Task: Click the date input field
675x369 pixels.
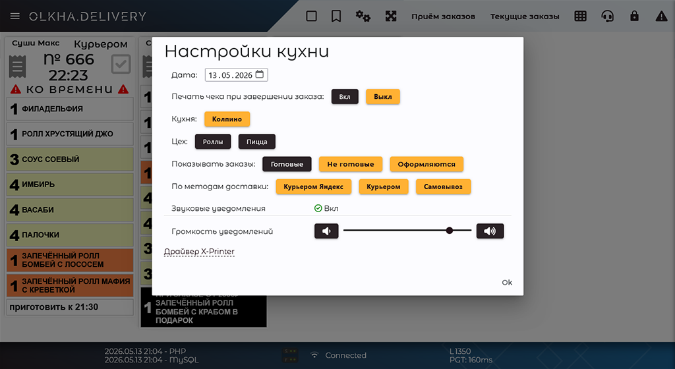Action: (237, 75)
